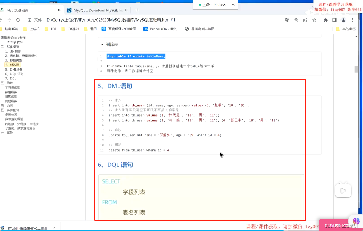Viewport: 363px width, 231px height.
Task: Click the truncate table code line
Action: [x=160, y=66]
